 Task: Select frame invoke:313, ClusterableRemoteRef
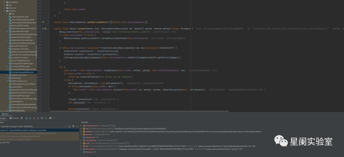click(39, 130)
